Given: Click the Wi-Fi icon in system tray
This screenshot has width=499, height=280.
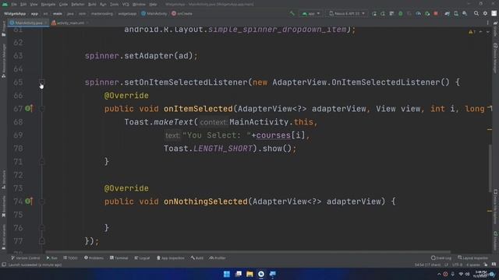Looking at the screenshot, I should [461, 274].
